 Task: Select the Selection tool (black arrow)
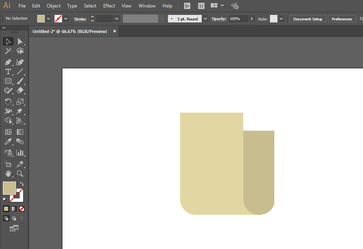[8, 42]
